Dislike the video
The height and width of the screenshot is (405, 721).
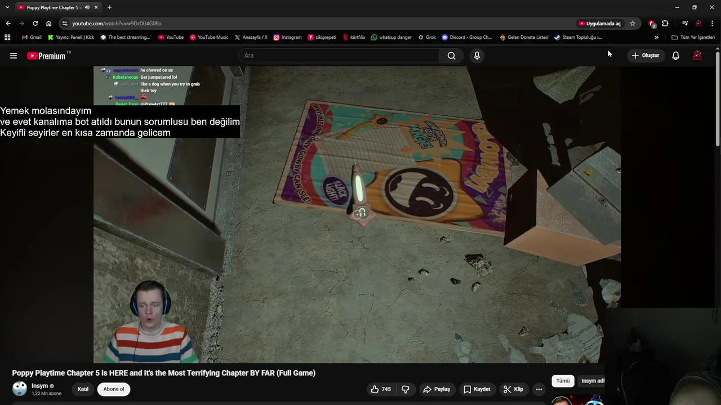coord(405,389)
